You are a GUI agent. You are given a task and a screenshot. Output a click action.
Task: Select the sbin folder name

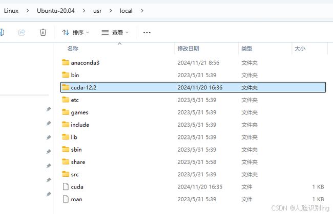click(76, 150)
